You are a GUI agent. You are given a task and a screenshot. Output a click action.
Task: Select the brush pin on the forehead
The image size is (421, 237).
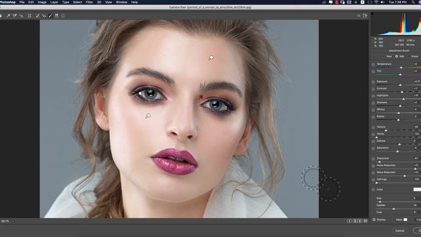pyautogui.click(x=211, y=57)
